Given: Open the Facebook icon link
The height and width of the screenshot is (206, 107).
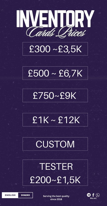Looking at the screenshot, I should pyautogui.click(x=93, y=195).
